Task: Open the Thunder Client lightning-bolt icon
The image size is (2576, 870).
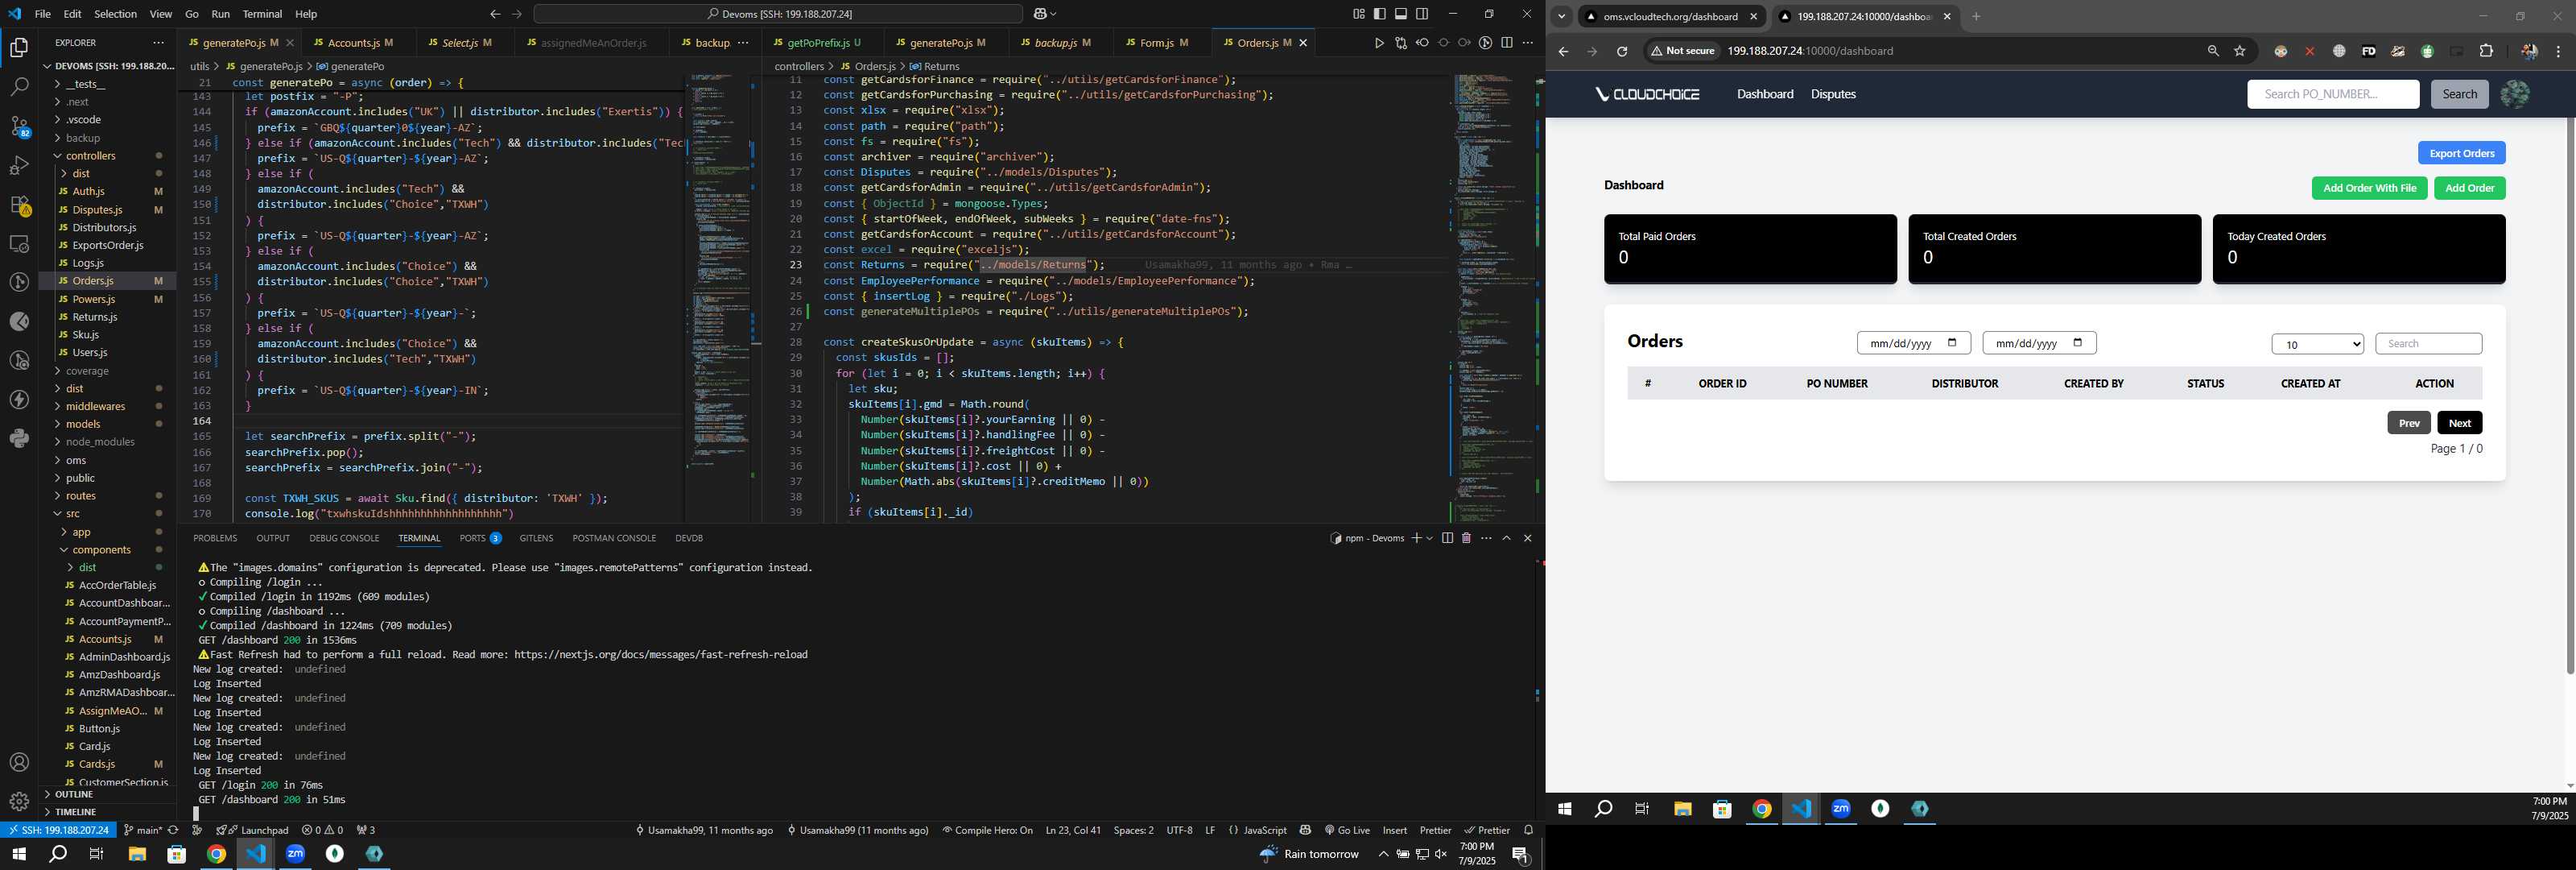Action: pos(19,400)
